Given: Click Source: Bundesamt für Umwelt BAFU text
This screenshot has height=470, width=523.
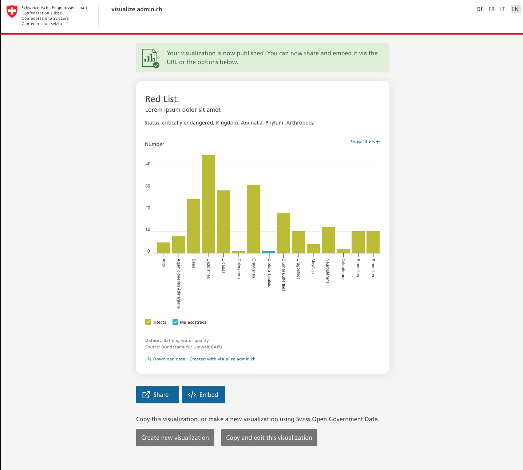Looking at the screenshot, I should pos(183,347).
